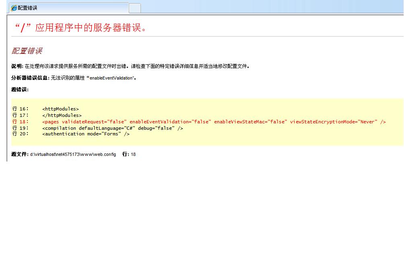This screenshot has width=404, height=276.
Task: Click the italic 配置错误 subheading
Action: click(x=27, y=51)
